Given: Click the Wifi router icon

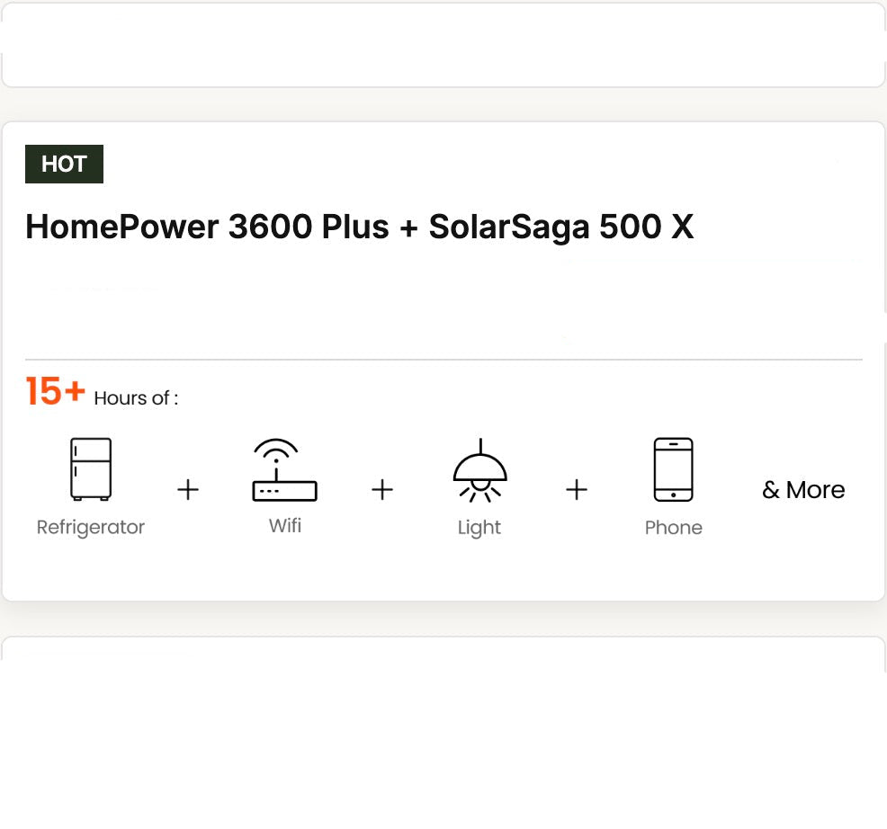Looking at the screenshot, I should [284, 470].
